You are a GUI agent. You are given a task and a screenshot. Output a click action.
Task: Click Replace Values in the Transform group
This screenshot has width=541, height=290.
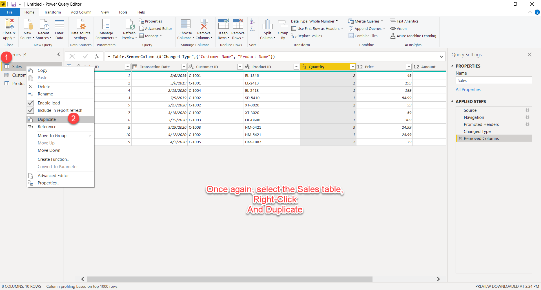[307, 36]
